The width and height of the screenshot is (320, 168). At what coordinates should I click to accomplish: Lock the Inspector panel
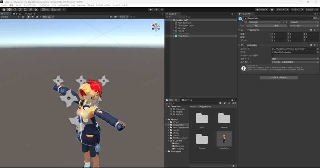point(315,14)
